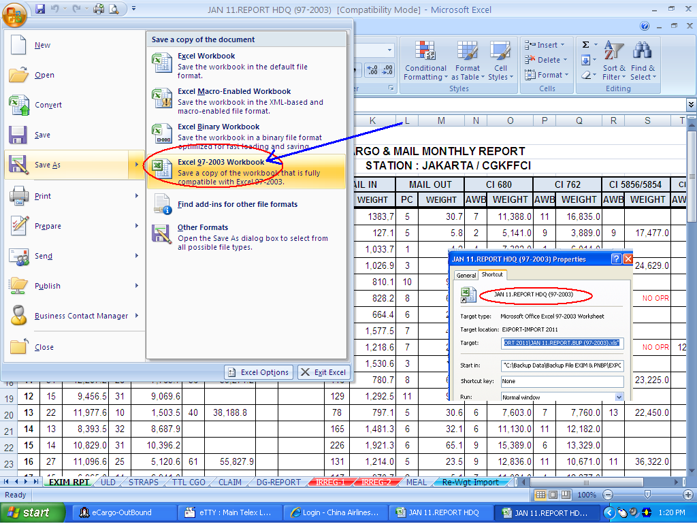This screenshot has height=524, width=697.
Task: Click the AutoSum sigma icon
Action: [x=586, y=44]
